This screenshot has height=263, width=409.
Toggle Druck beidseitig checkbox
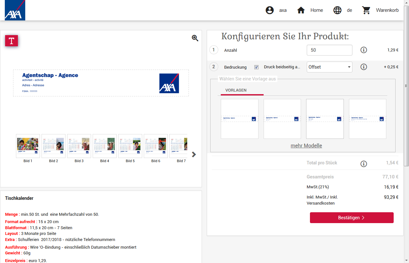click(256, 67)
